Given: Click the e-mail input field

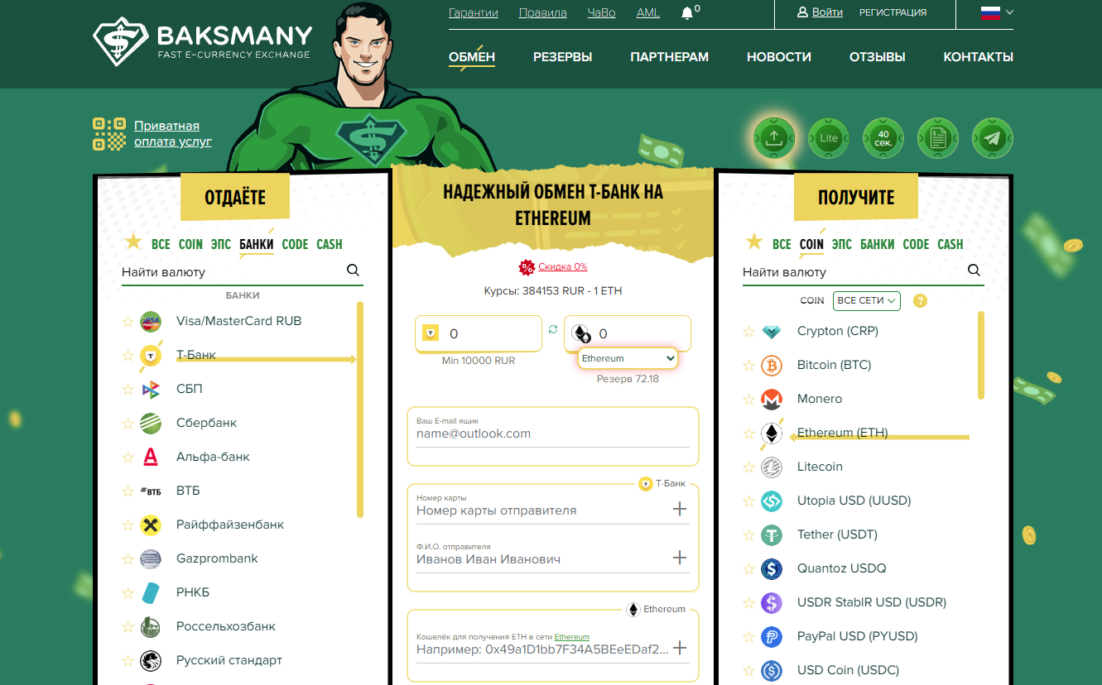Looking at the screenshot, I should [553, 434].
